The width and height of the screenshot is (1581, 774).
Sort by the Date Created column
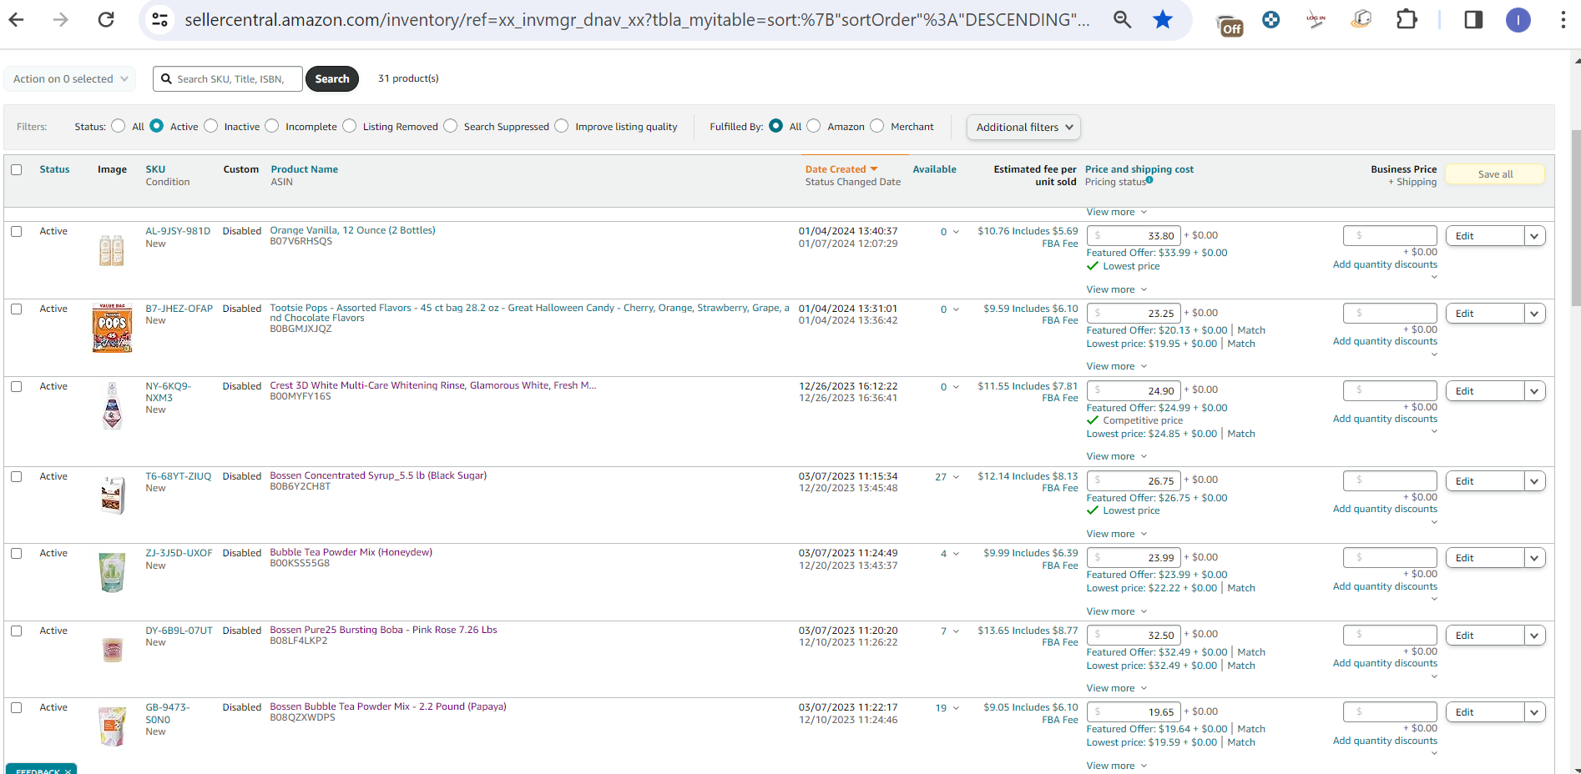pyautogui.click(x=841, y=169)
